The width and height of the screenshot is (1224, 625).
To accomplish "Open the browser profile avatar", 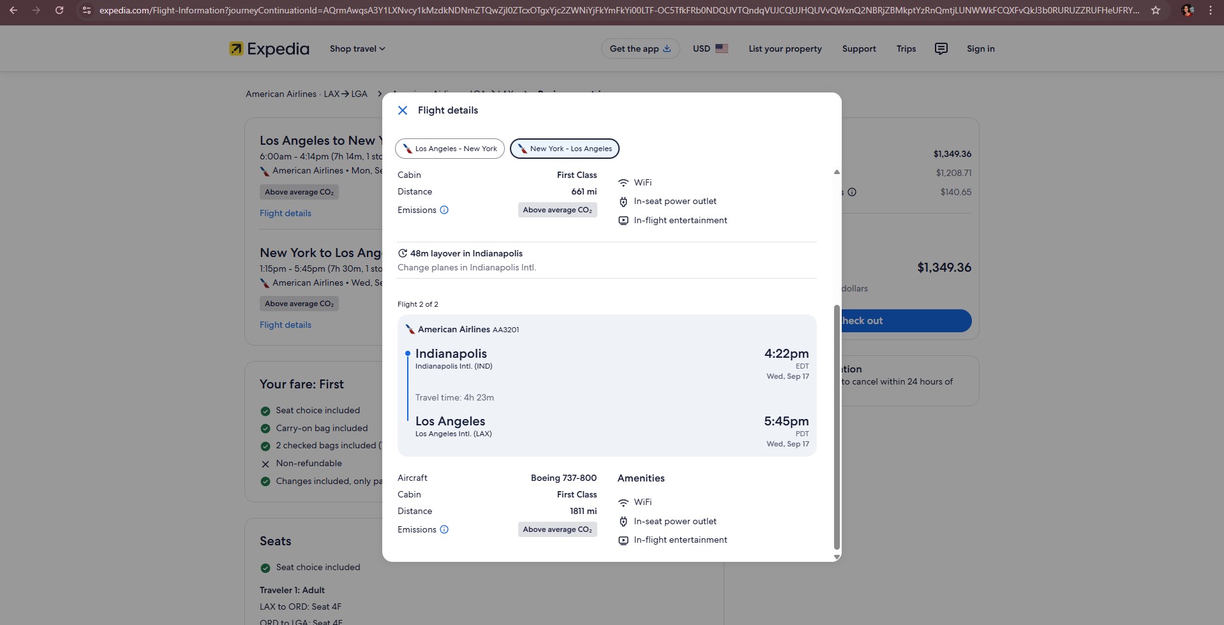I will click(x=1187, y=10).
